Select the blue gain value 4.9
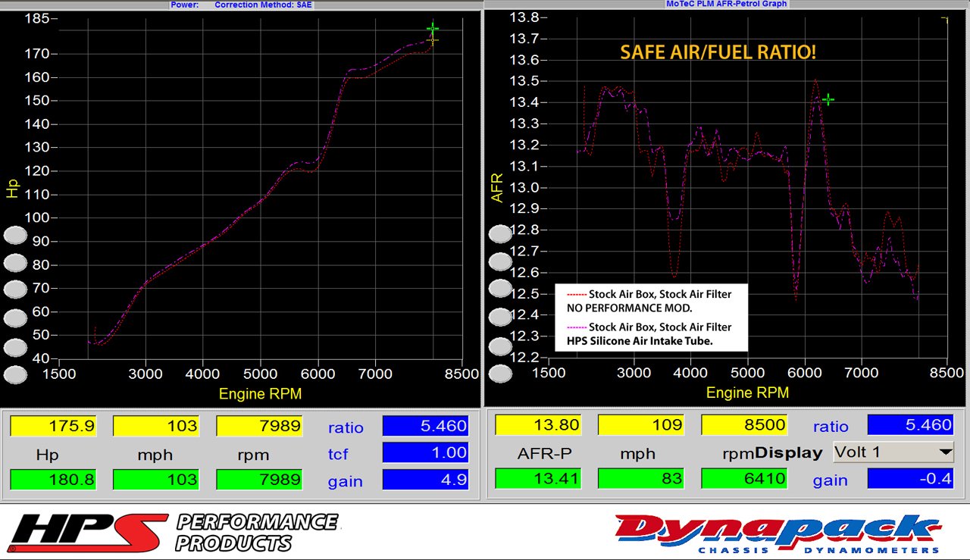The height and width of the screenshot is (560, 970). [x=425, y=480]
